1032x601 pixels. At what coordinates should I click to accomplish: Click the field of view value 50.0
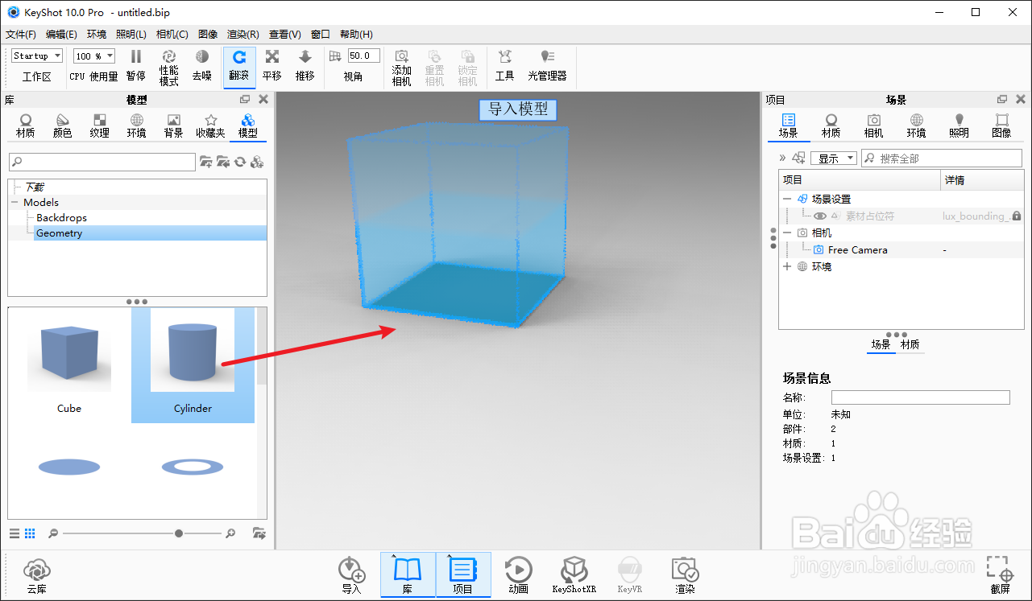coord(364,56)
